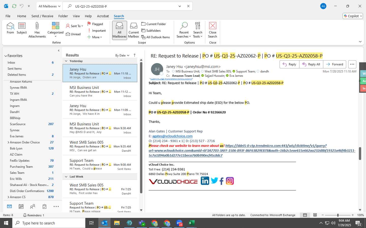Adjust the zoom slider handle
Viewport: 366px width, 228px height.
pyautogui.click(x=338, y=215)
